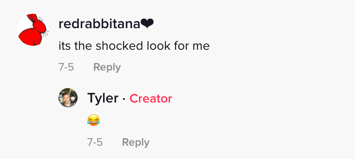Image resolution: width=355 pixels, height=159 pixels.
Task: Click the dot separator before Creator
Action: click(124, 98)
